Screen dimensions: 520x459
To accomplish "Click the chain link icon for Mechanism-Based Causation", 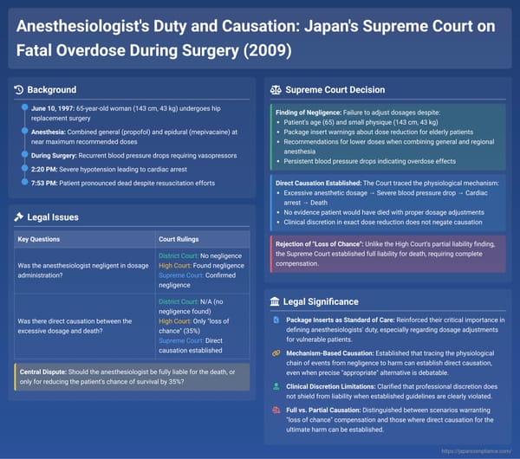I will [276, 352].
